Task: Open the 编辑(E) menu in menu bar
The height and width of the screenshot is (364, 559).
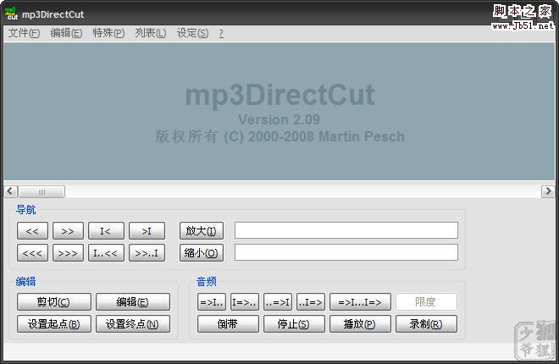Action: (66, 33)
